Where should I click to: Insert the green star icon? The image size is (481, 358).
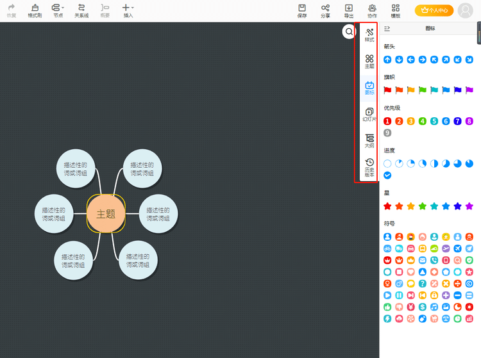tap(423, 206)
